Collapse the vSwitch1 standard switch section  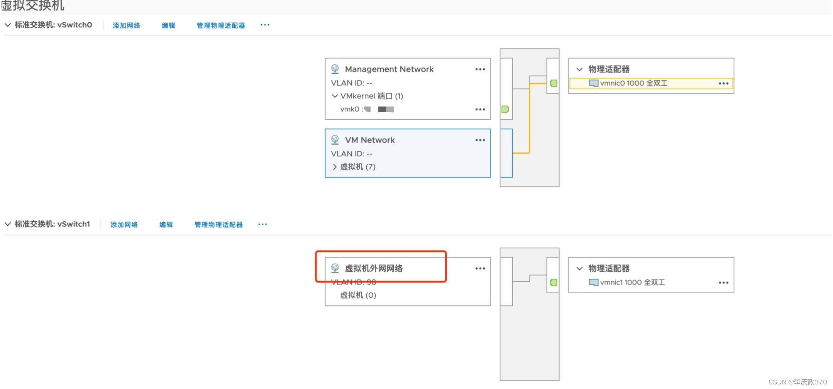(x=8, y=224)
